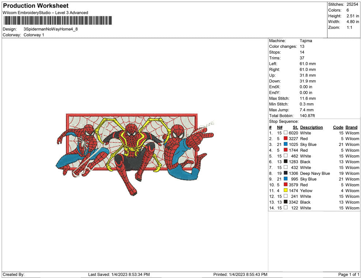Click the Max Jump value 7.4 mm
The height and width of the screenshot is (278, 362).
pyautogui.click(x=306, y=110)
